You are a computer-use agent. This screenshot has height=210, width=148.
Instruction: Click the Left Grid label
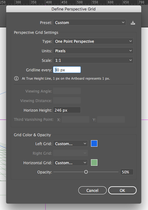pos(44,144)
